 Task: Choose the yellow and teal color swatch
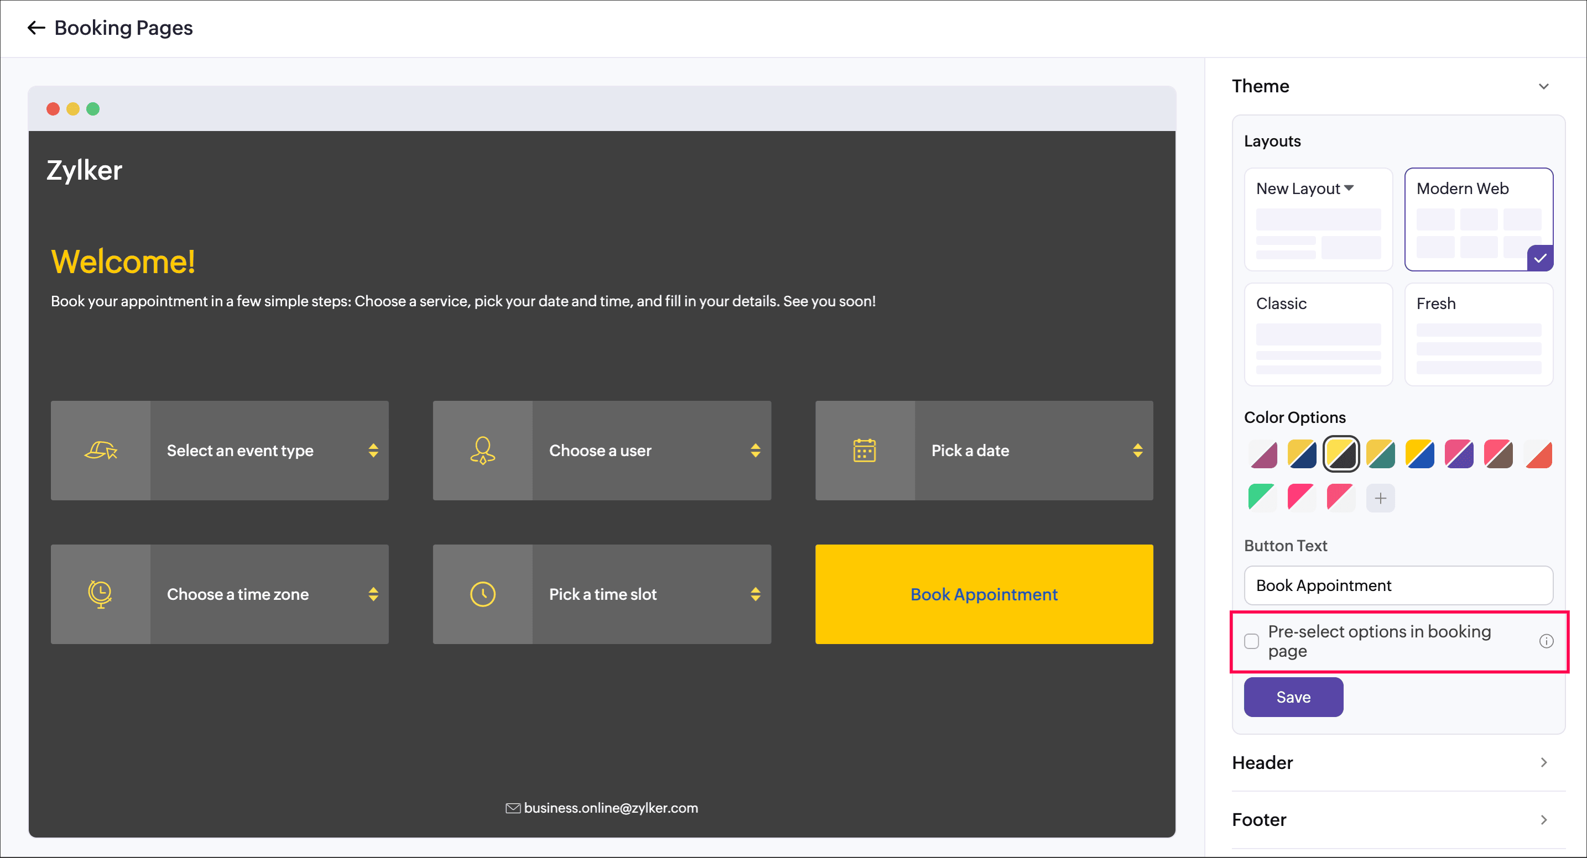1380,454
